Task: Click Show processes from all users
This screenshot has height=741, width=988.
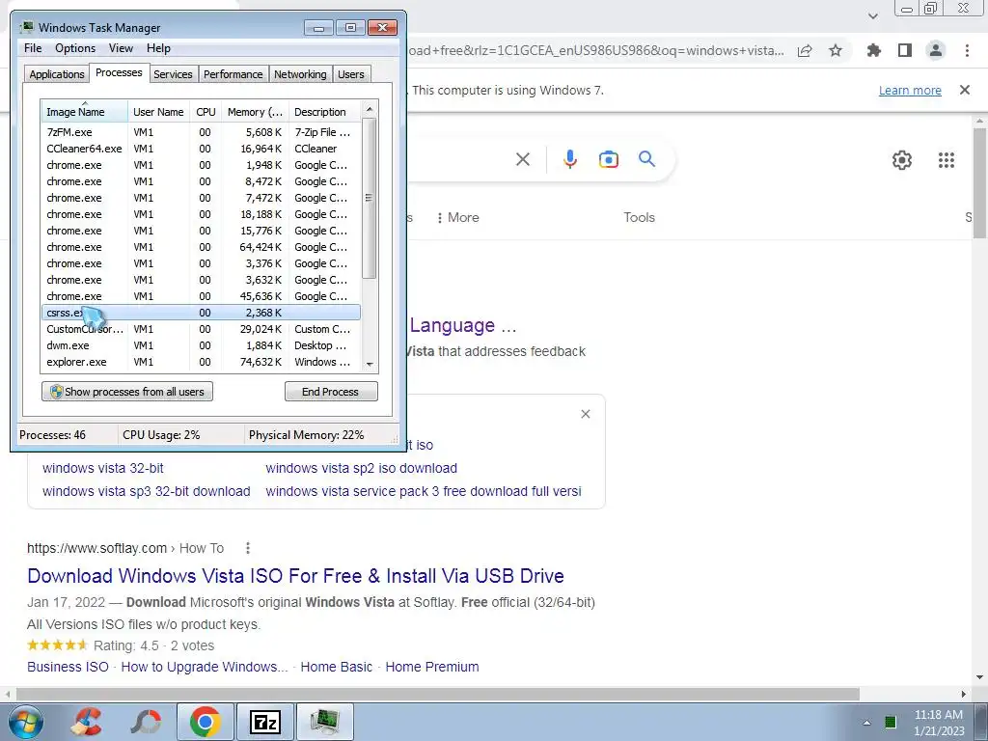Action: (x=127, y=392)
